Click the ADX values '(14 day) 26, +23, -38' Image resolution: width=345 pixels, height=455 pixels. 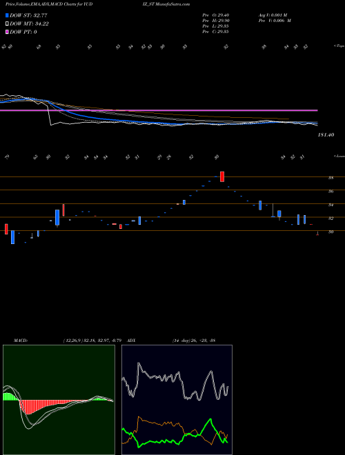coord(194,340)
